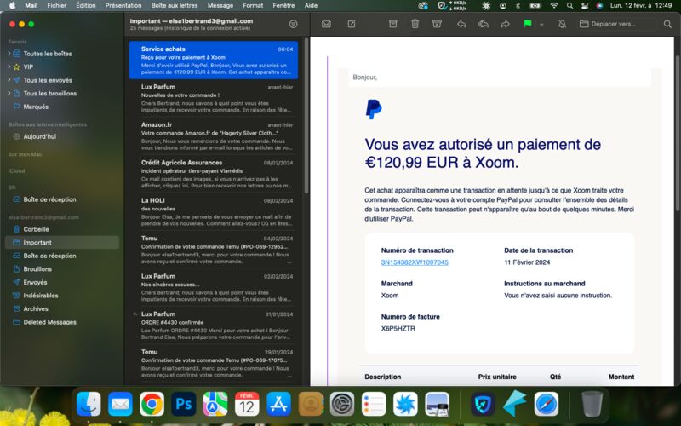Flag the message with green flag
The height and width of the screenshot is (426, 681).
(x=528, y=24)
